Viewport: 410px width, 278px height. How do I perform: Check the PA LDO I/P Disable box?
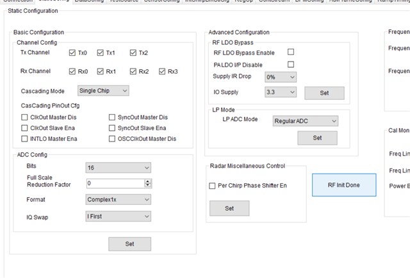[x=291, y=64]
